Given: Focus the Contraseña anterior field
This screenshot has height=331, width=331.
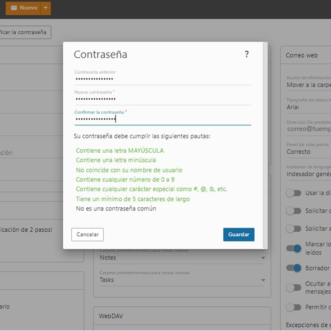Looking at the screenshot, I should (162, 79).
